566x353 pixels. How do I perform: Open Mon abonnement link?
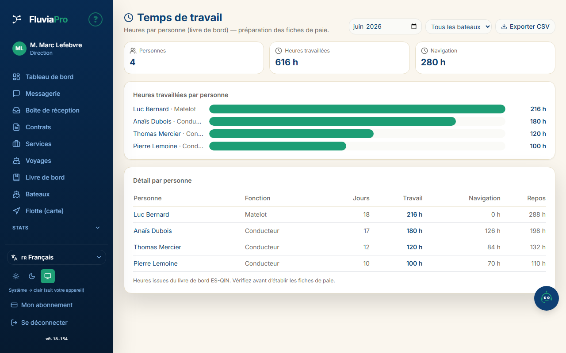(47, 305)
